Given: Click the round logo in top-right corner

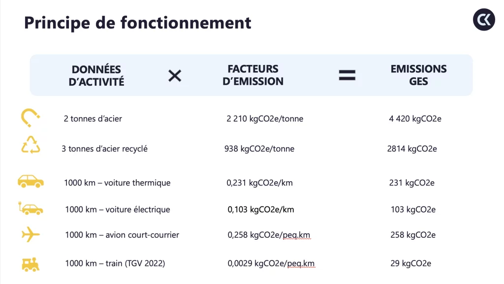Looking at the screenshot, I should [484, 20].
